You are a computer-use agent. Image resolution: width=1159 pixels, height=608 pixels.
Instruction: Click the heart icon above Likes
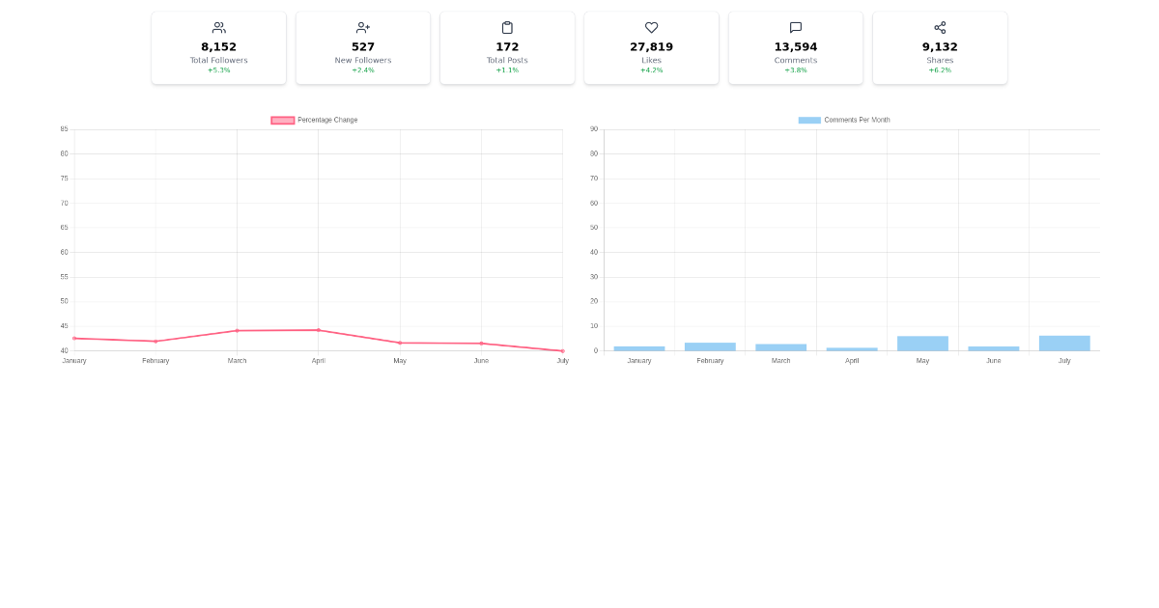pos(651,27)
